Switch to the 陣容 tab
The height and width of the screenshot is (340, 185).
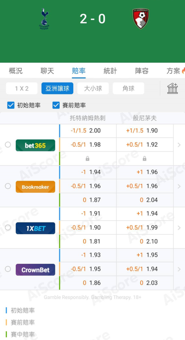tap(142, 71)
